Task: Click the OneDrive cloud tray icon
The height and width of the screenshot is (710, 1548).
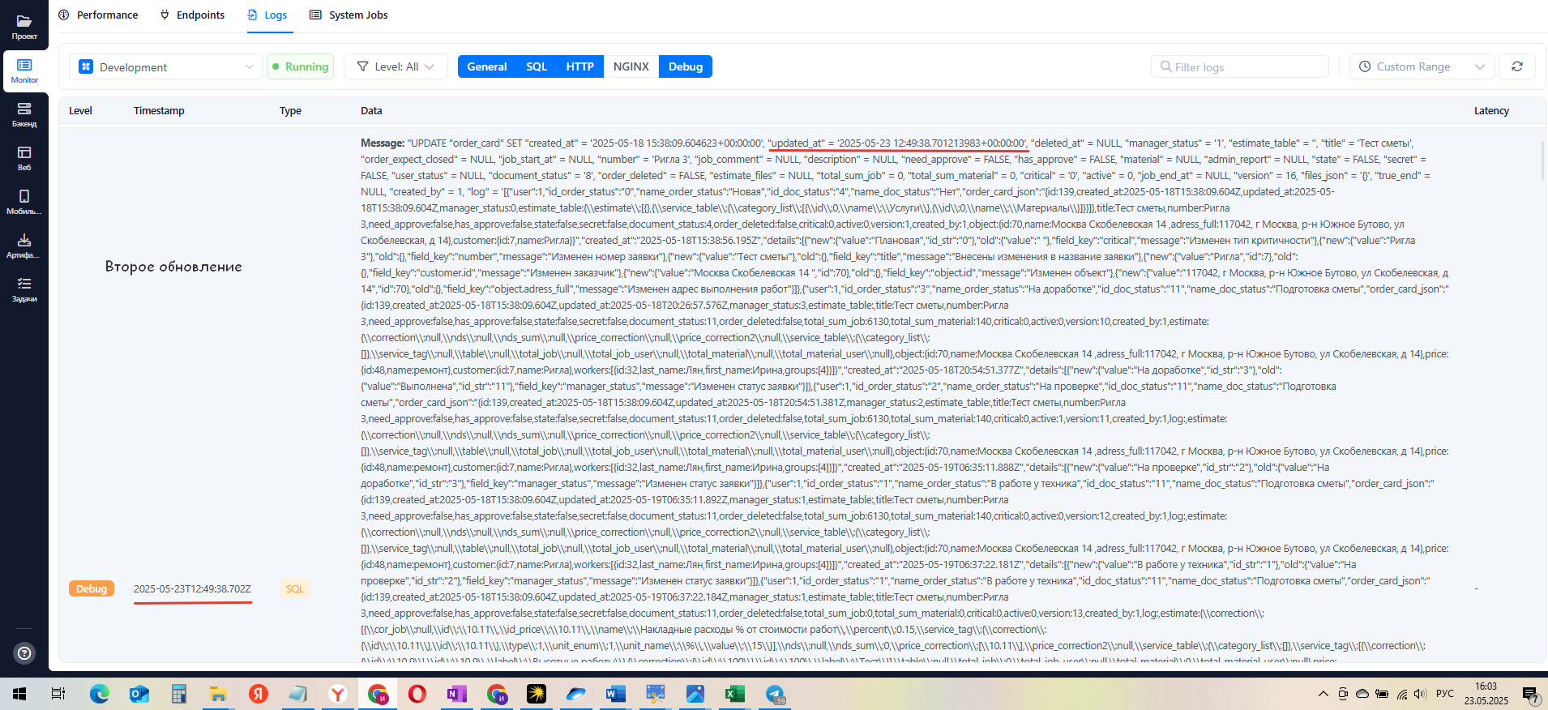Action: click(x=1362, y=694)
